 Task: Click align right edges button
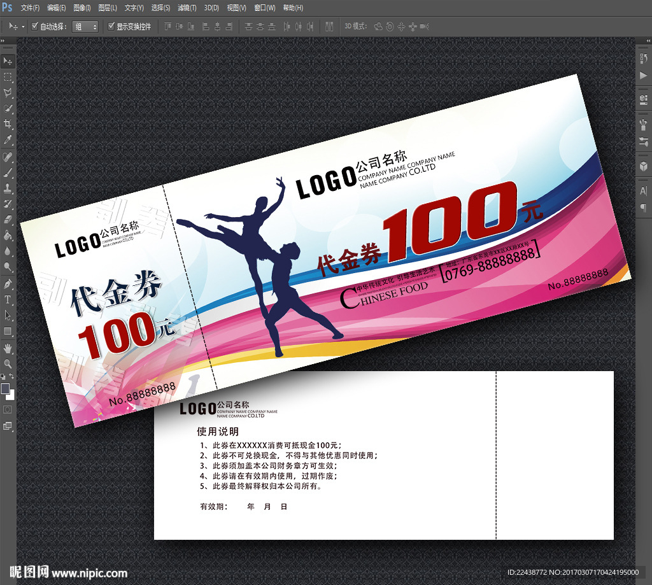pos(229,27)
